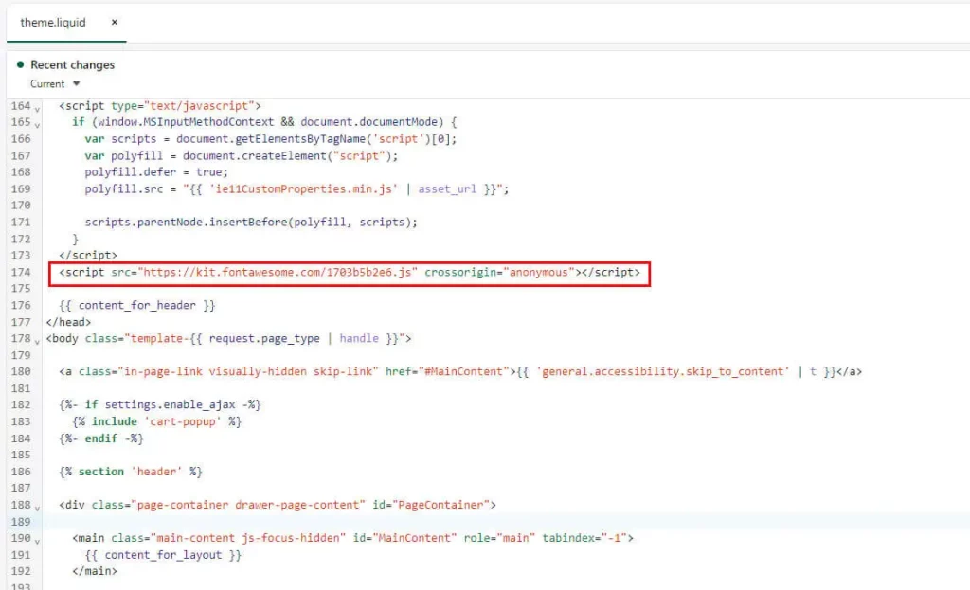The image size is (970, 590).
Task: Click the include 'cart-popup' line
Action: pos(156,421)
